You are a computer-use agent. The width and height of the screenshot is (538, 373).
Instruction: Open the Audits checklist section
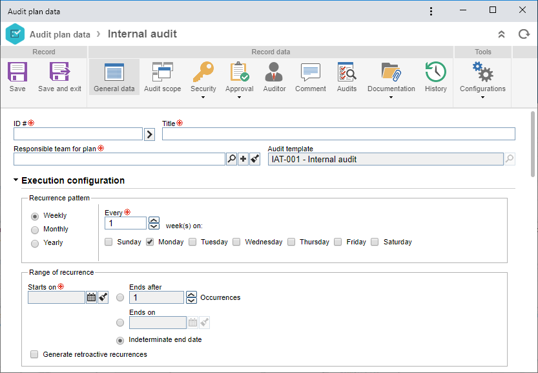coord(347,77)
